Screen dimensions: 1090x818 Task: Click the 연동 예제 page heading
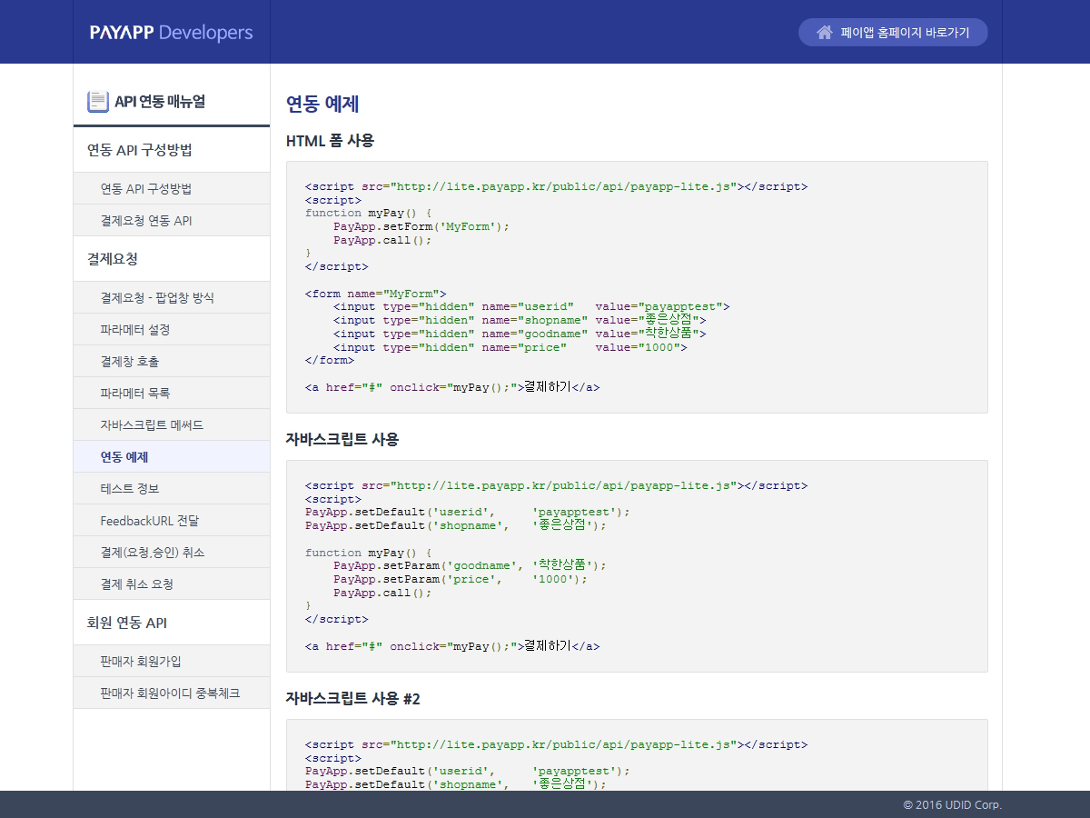click(322, 104)
